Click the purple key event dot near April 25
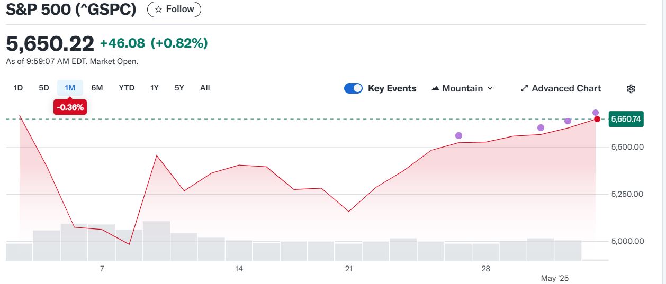666x284 pixels. (459, 136)
